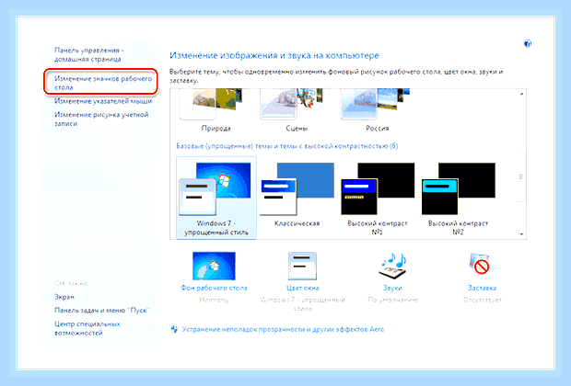
Task: Open Центр специальных возможностей link
Action: 87,328
